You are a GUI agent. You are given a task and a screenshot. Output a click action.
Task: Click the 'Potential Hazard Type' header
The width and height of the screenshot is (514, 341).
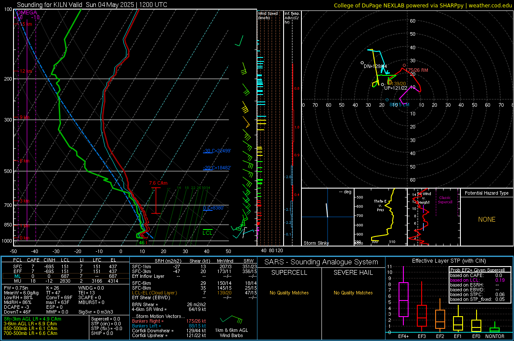pos(487,193)
